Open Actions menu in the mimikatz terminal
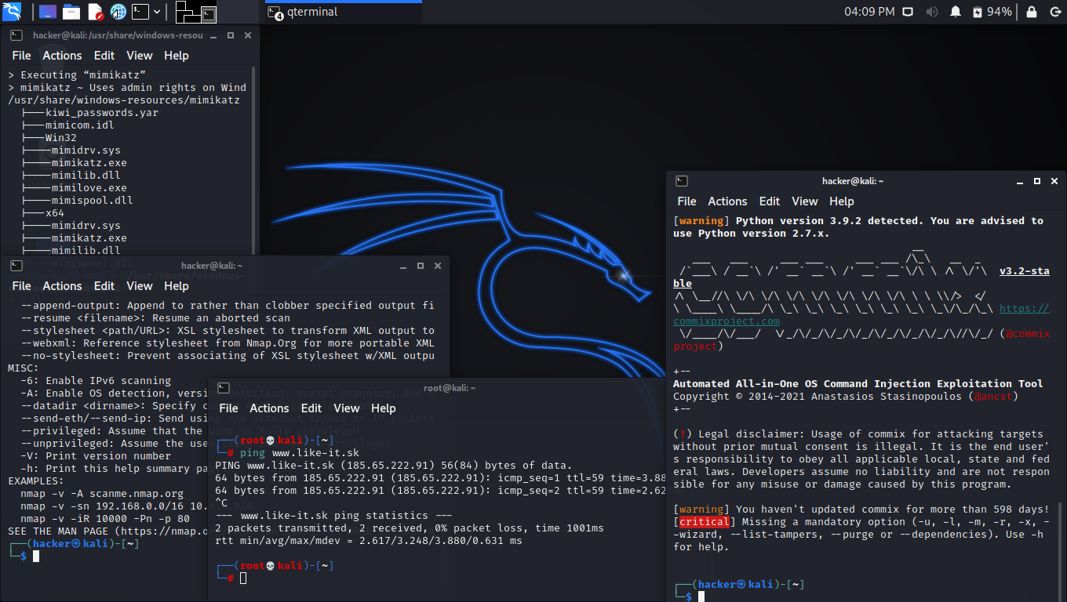 62,56
